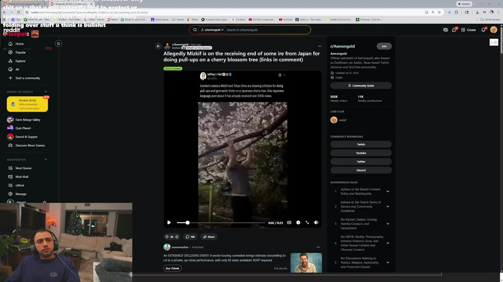Viewport: 503px width, 282px height.
Task: Open Twitter community bookmark
Action: 361,162
